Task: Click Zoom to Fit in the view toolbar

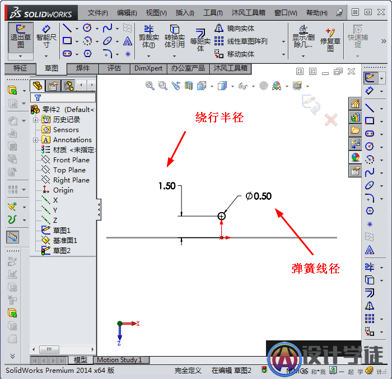Action: tap(150, 86)
